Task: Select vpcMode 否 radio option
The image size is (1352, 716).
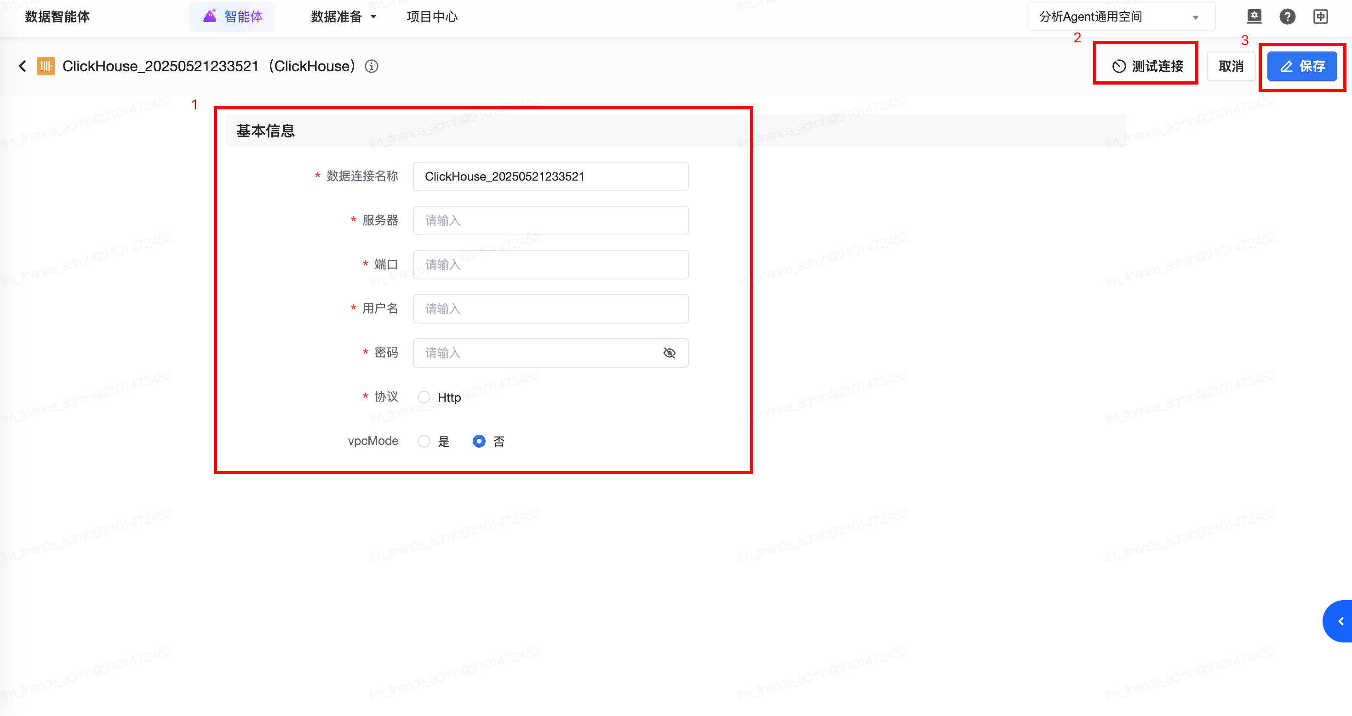Action: tap(479, 441)
